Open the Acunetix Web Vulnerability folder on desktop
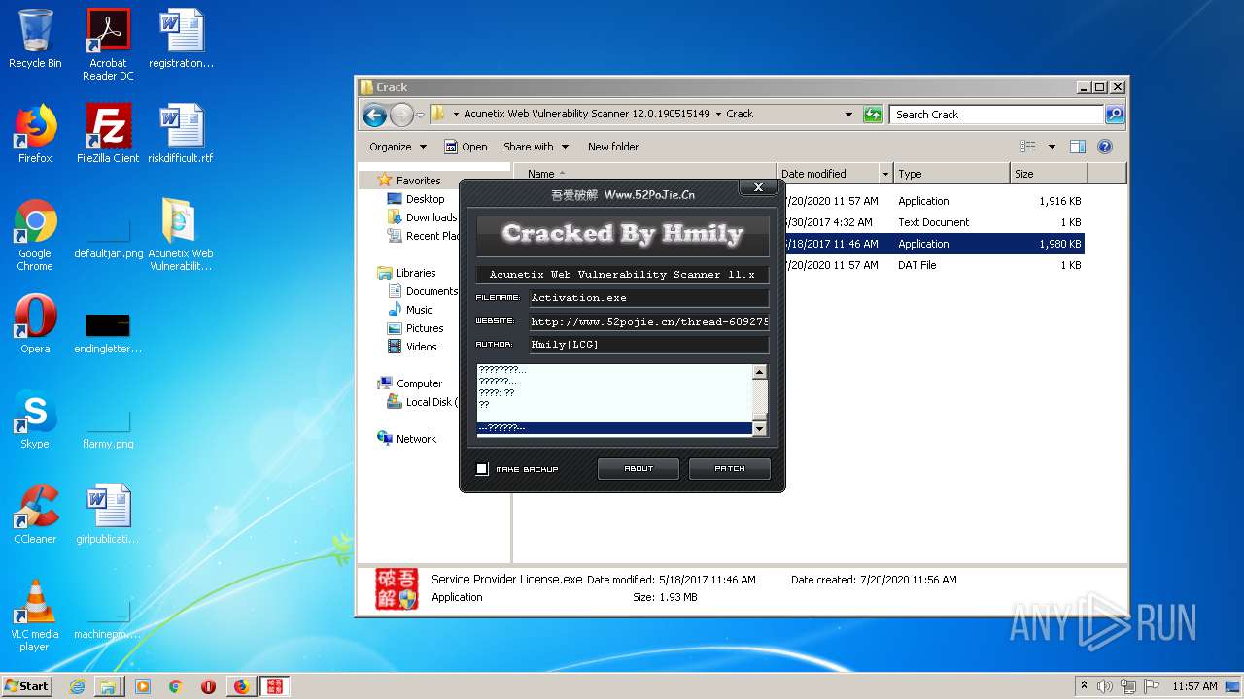This screenshot has height=699, width=1244. coord(181,234)
